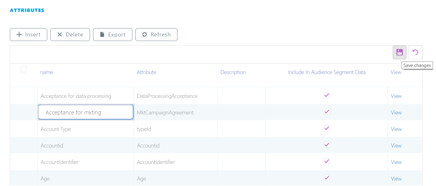Sort by the Description column header
The image size is (436, 186).
pos(233,72)
